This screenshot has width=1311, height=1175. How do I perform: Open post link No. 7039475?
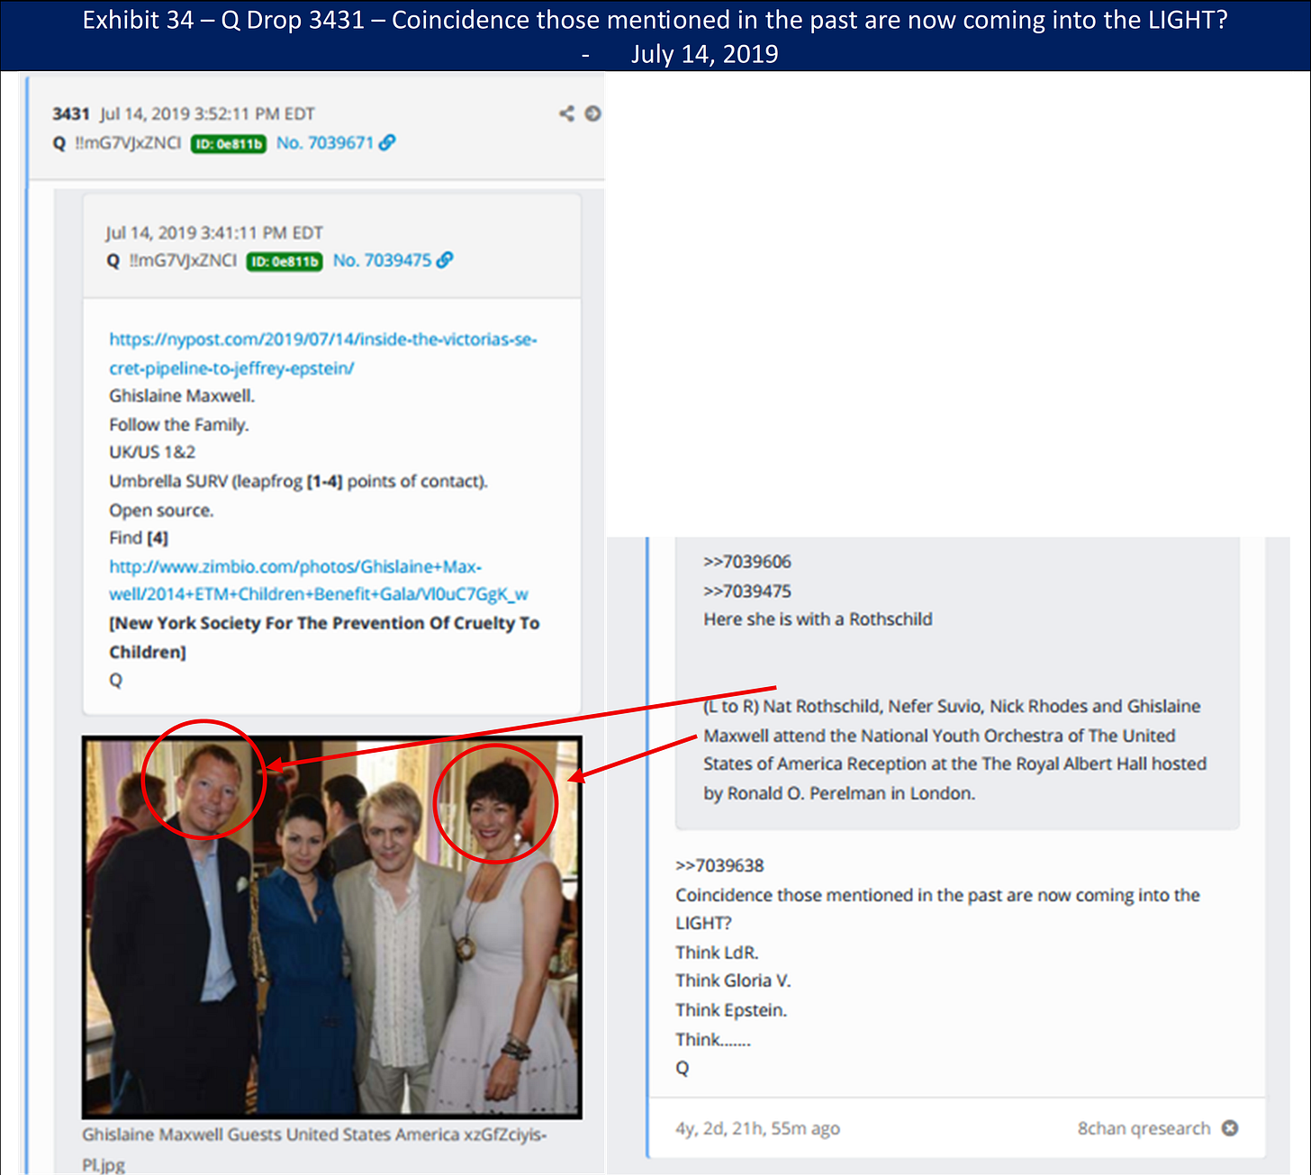pyautogui.click(x=382, y=260)
